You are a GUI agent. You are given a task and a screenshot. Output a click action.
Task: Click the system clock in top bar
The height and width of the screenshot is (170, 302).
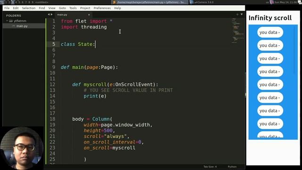[x=285, y=2]
